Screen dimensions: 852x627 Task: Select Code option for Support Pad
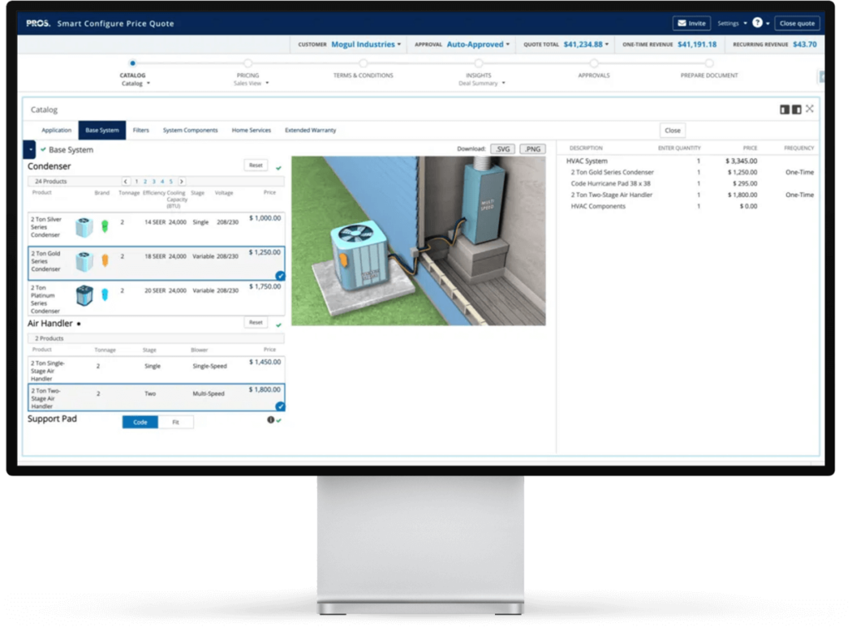click(141, 422)
